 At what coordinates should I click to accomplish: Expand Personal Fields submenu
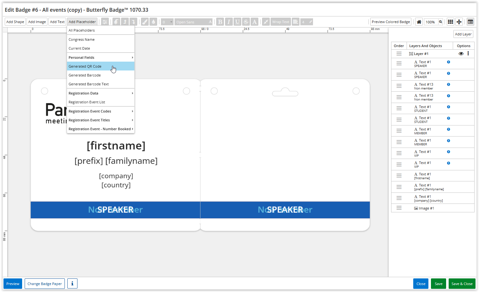click(101, 58)
